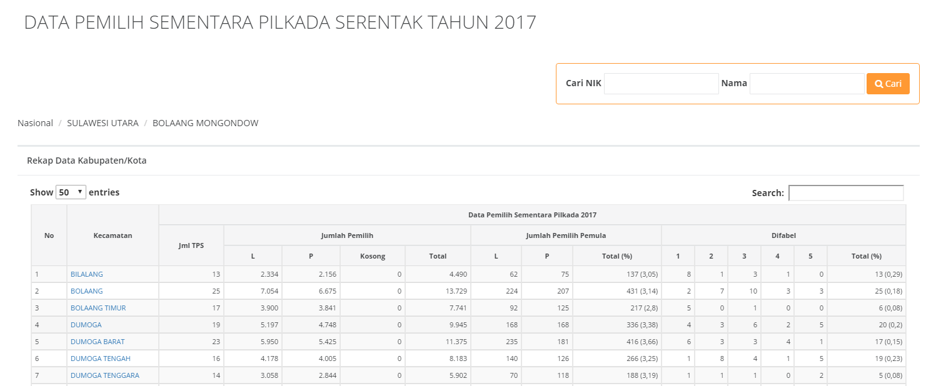Sort by the No column header

click(49, 235)
